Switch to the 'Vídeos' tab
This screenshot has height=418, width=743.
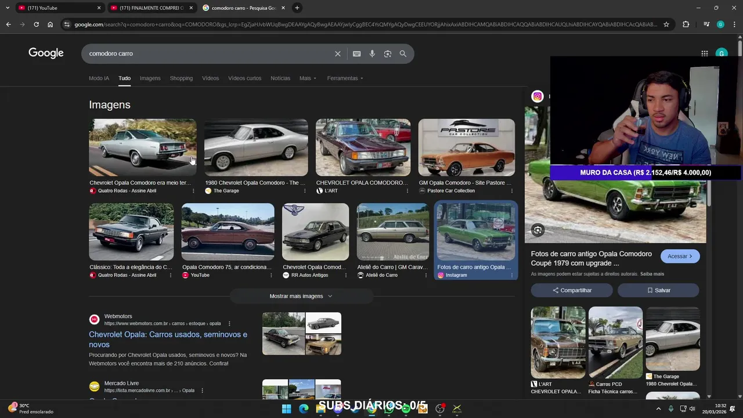210,78
